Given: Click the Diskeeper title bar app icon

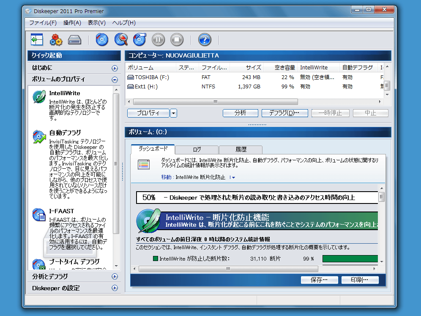Looking at the screenshot, I should click(28, 11).
